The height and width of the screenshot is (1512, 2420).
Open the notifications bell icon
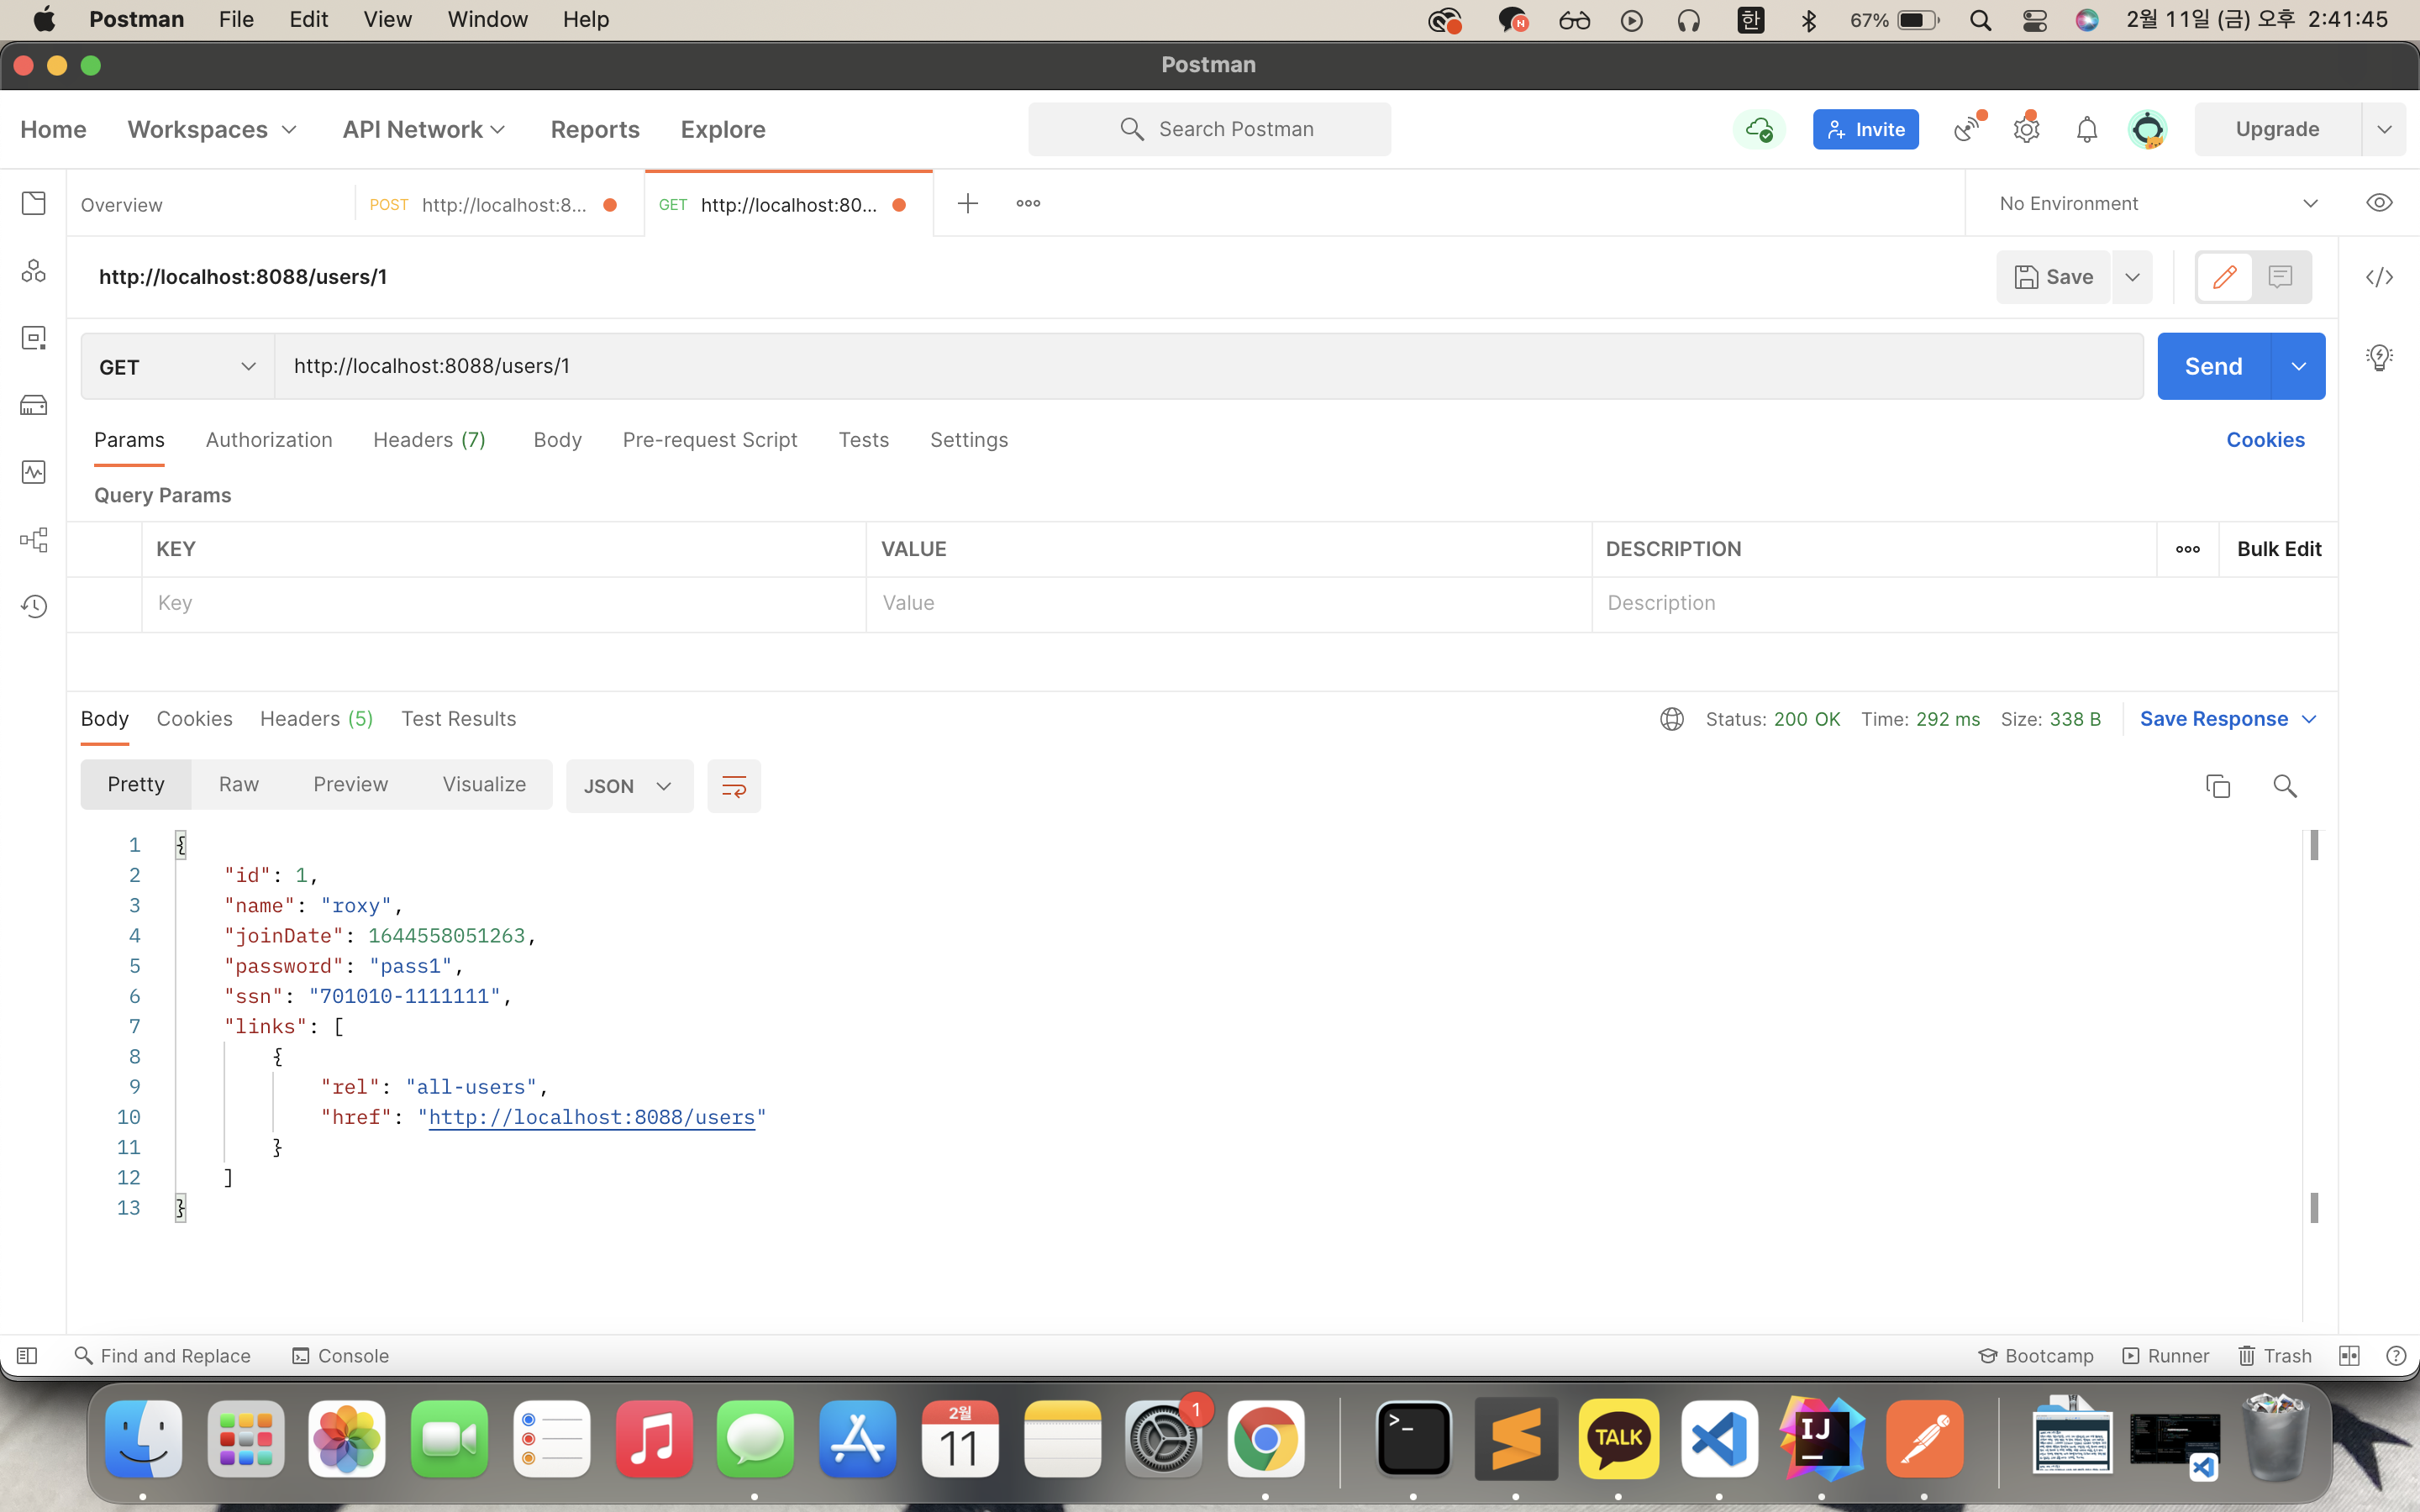[2086, 129]
